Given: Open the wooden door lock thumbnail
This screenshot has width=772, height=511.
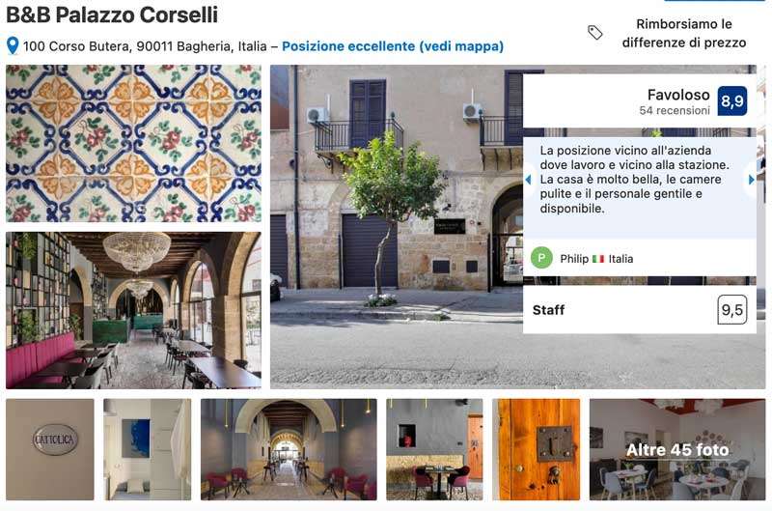Looking at the screenshot, I should coord(537,449).
